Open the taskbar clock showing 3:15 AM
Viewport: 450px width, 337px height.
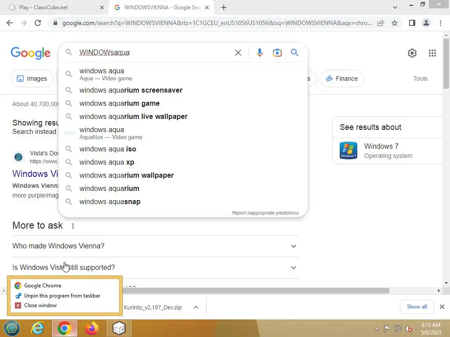[431, 329]
